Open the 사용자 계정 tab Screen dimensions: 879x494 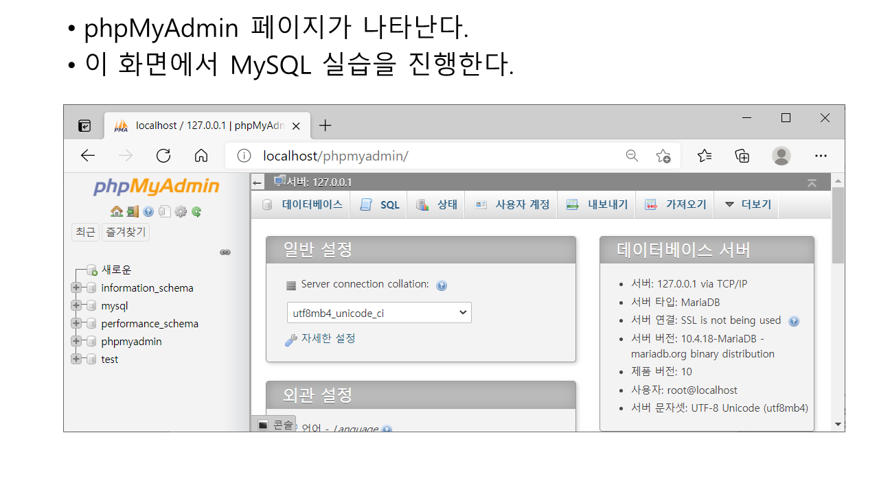coord(512,204)
